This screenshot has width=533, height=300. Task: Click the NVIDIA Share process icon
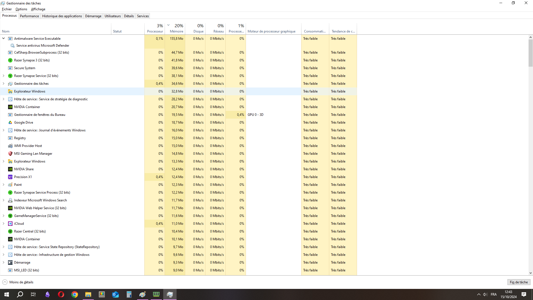(10, 169)
